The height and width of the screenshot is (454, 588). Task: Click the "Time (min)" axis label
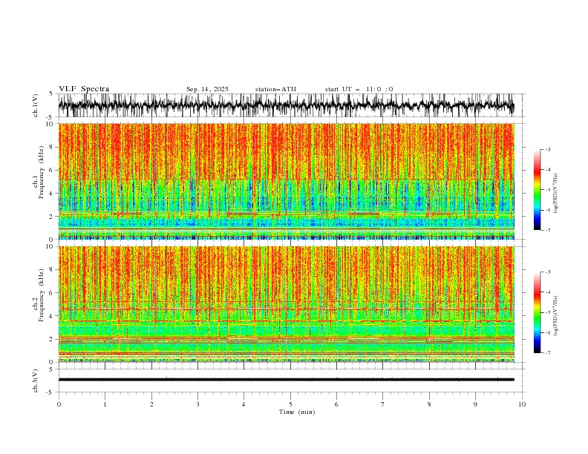tap(297, 412)
